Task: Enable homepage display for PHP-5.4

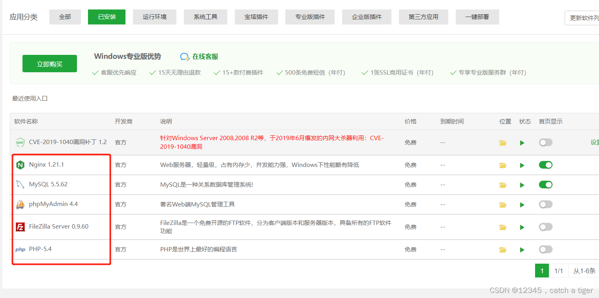Action: pos(546,249)
